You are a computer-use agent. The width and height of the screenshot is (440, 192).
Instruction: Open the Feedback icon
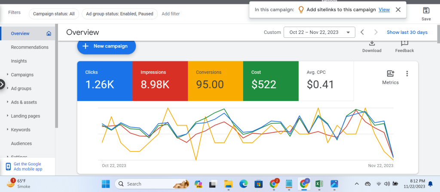click(x=404, y=43)
